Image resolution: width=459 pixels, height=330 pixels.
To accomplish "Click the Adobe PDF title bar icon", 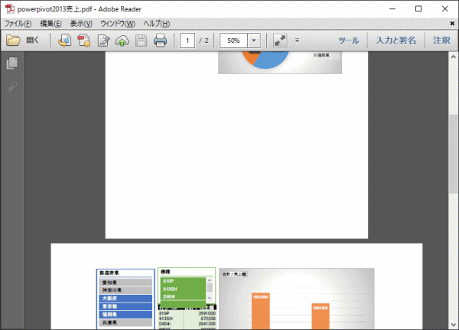I will pyautogui.click(x=10, y=8).
